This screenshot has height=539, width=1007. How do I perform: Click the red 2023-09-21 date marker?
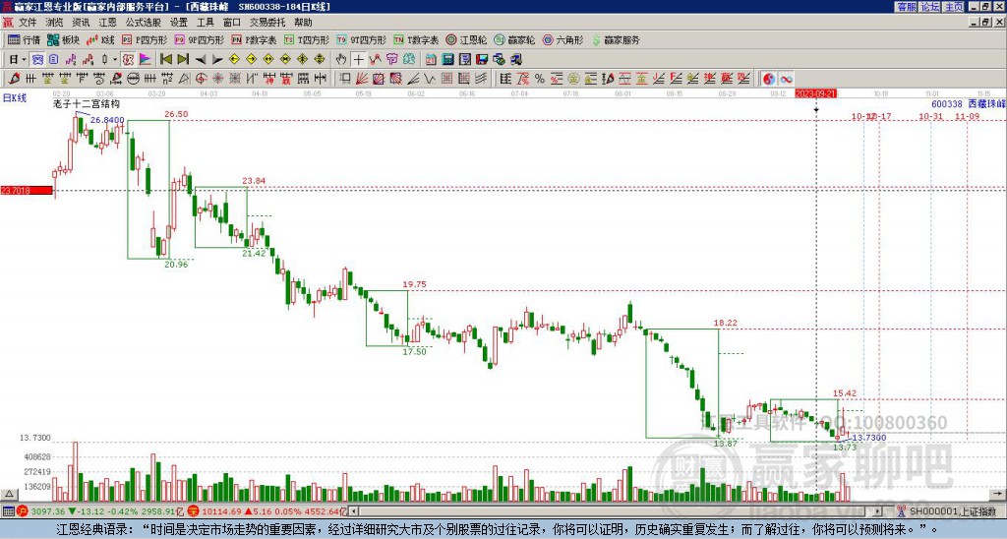[814, 93]
